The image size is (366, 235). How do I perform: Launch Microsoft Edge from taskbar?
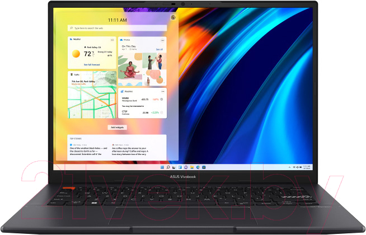[198, 167]
